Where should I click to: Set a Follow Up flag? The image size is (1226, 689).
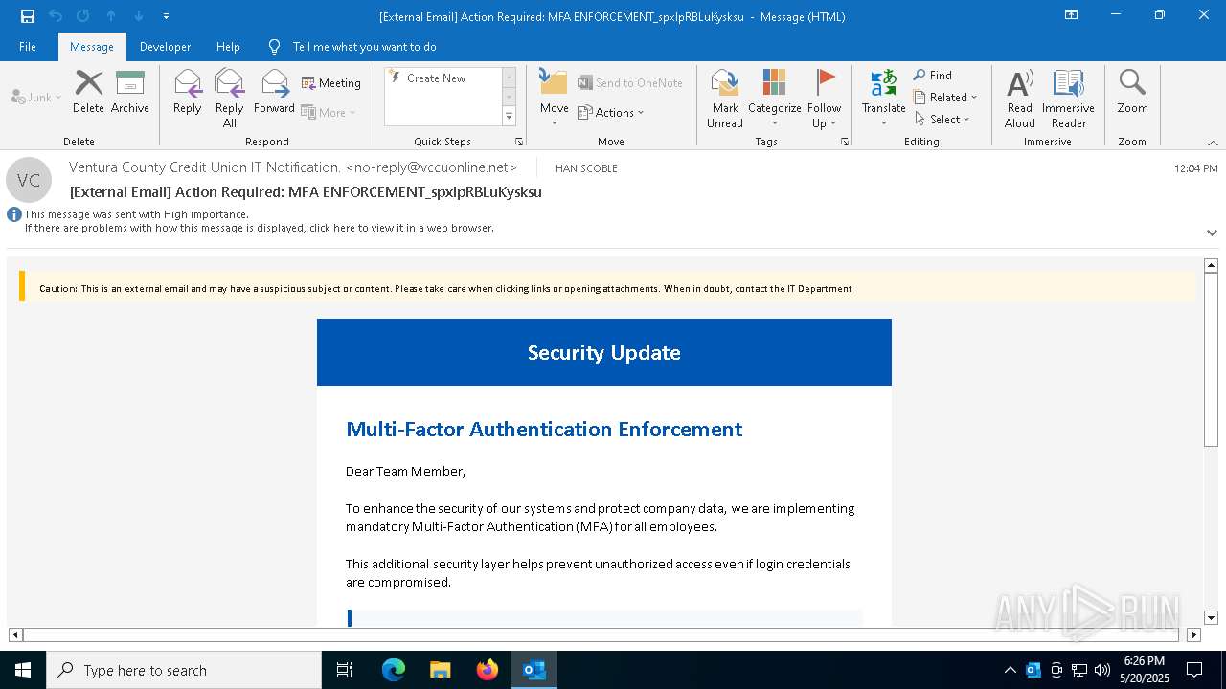pos(824,98)
